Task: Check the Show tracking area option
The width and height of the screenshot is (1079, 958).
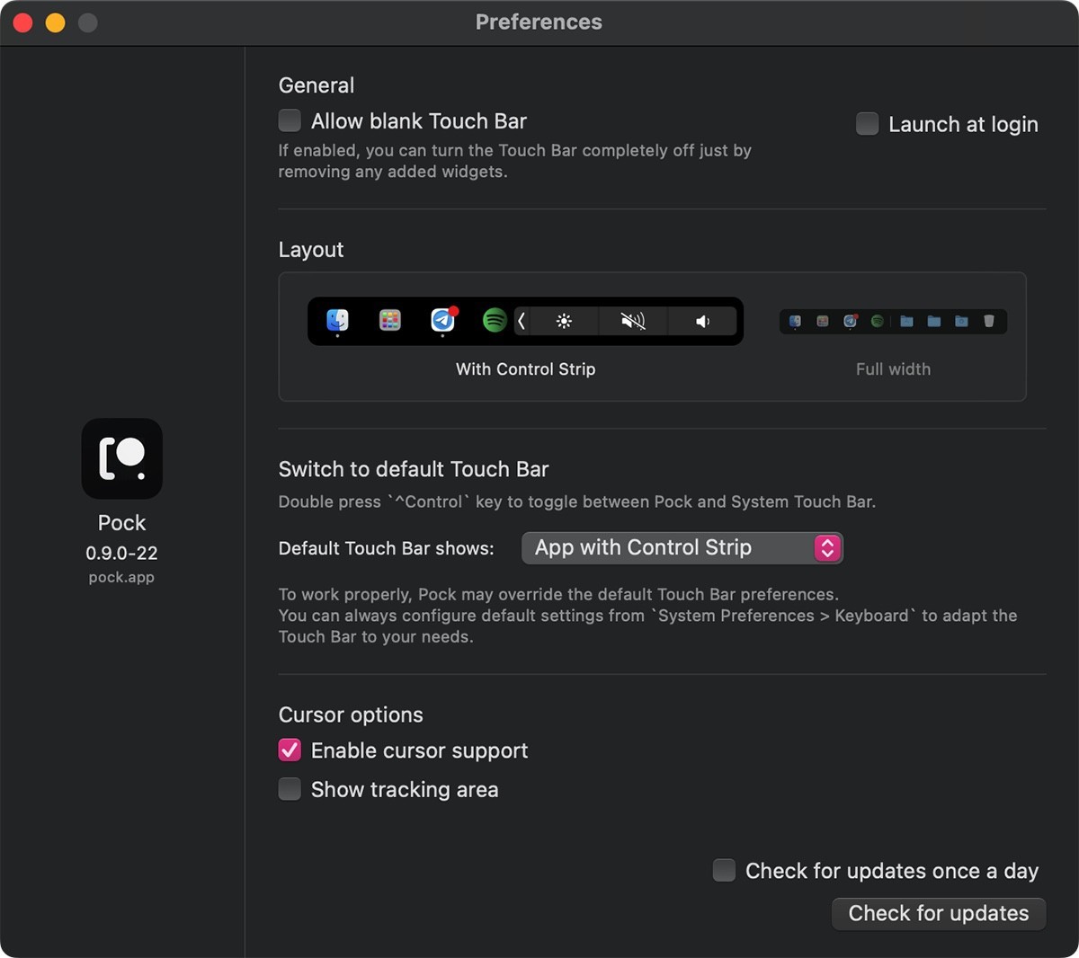Action: [289, 788]
